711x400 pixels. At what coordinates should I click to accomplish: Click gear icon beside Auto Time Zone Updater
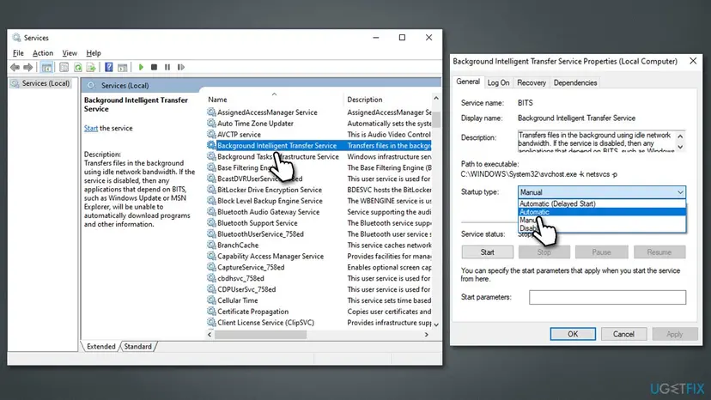coord(211,124)
